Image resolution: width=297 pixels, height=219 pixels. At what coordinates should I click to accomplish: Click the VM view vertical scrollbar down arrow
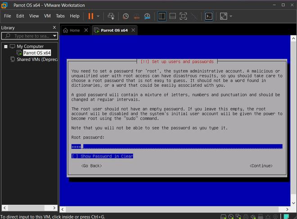pyautogui.click(x=293, y=203)
